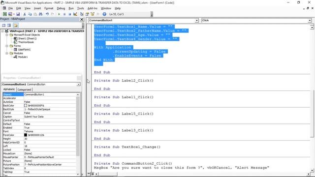The image size is (315, 177).
Task: Open the File menu
Action: click(10, 8)
